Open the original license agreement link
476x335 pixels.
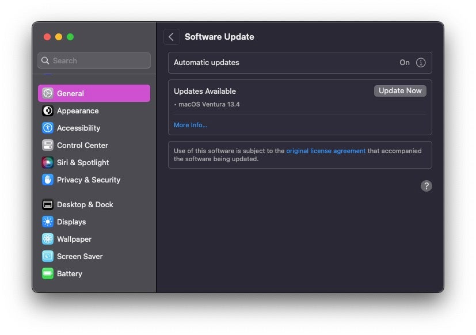click(326, 151)
